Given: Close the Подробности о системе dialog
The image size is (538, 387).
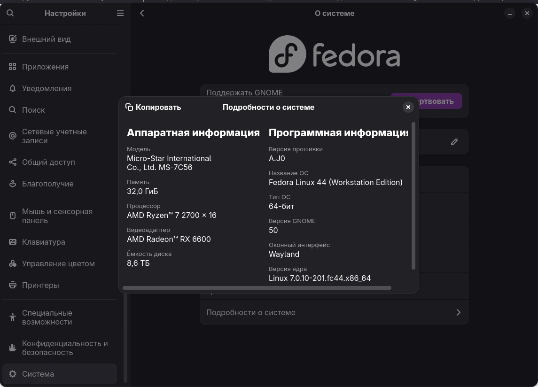Looking at the screenshot, I should [x=408, y=107].
